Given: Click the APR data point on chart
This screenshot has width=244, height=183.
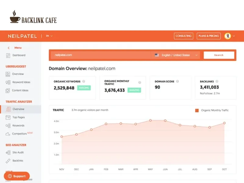Looking at the screenshot, I should click(135, 124).
